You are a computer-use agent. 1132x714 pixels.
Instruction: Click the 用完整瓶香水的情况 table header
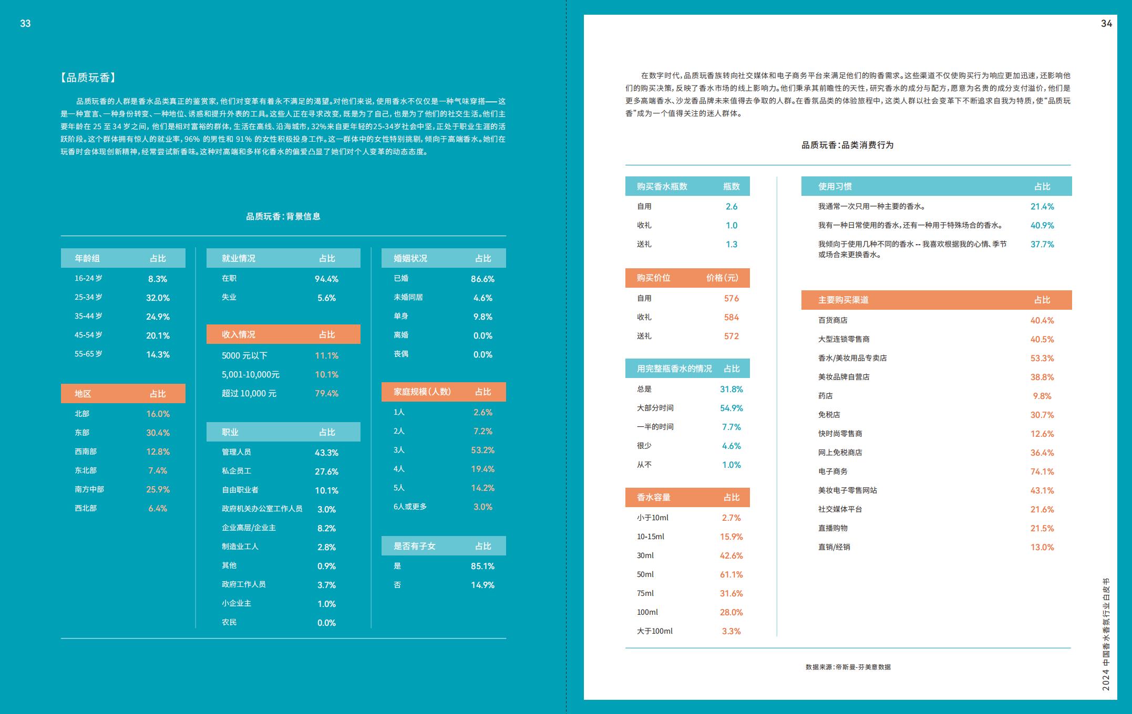[x=687, y=369]
